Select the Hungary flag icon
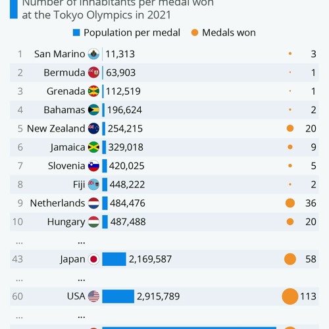Image resolution: width=329 pixels, height=329 pixels. (93, 222)
